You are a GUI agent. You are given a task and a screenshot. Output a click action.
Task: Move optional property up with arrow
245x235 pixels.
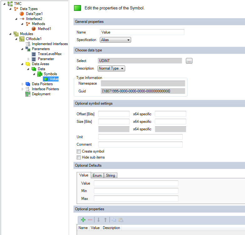[105, 220]
